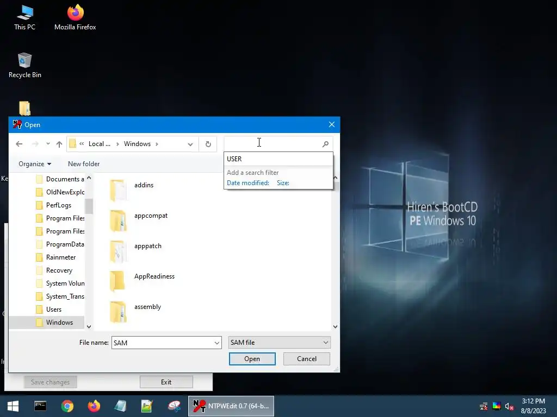This screenshot has height=417, width=557.
Task: Click the Open button
Action: [x=252, y=359]
